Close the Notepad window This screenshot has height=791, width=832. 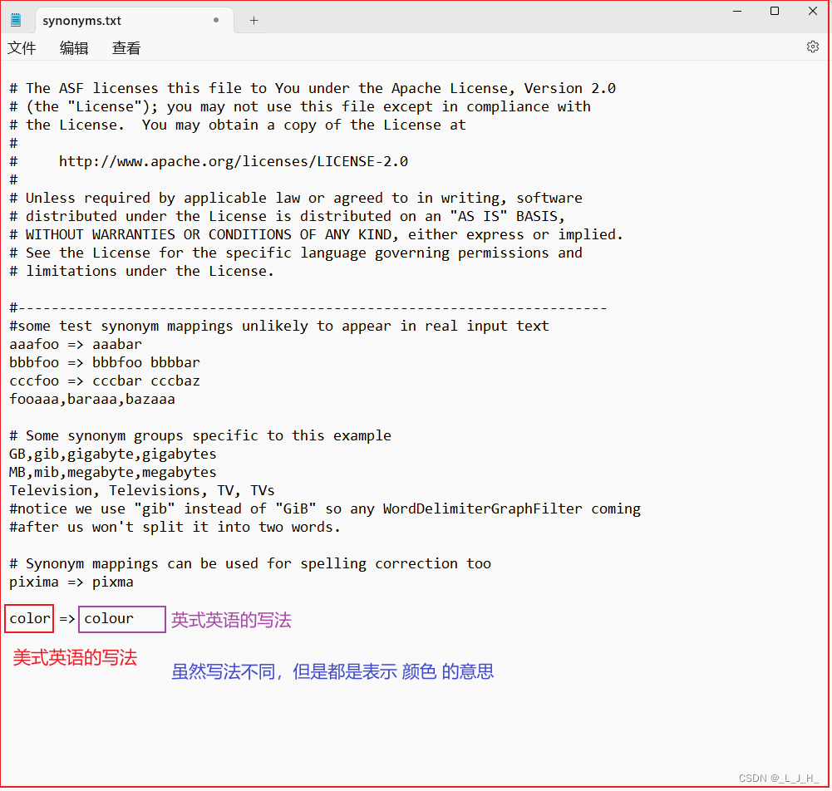[812, 11]
